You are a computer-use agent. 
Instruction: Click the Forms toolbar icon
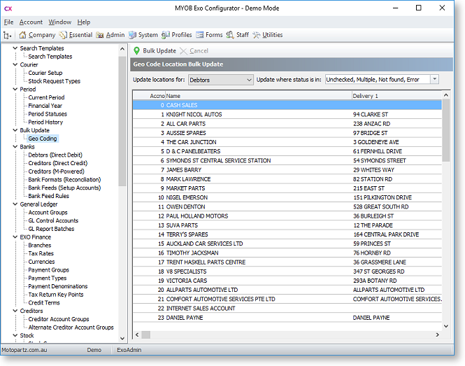[x=200, y=35]
